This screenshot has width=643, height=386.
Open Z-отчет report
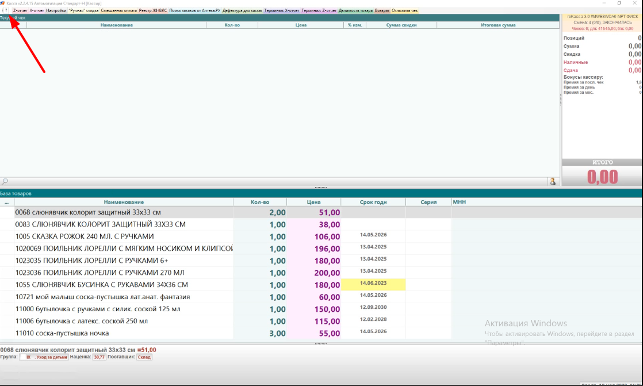[x=20, y=11]
